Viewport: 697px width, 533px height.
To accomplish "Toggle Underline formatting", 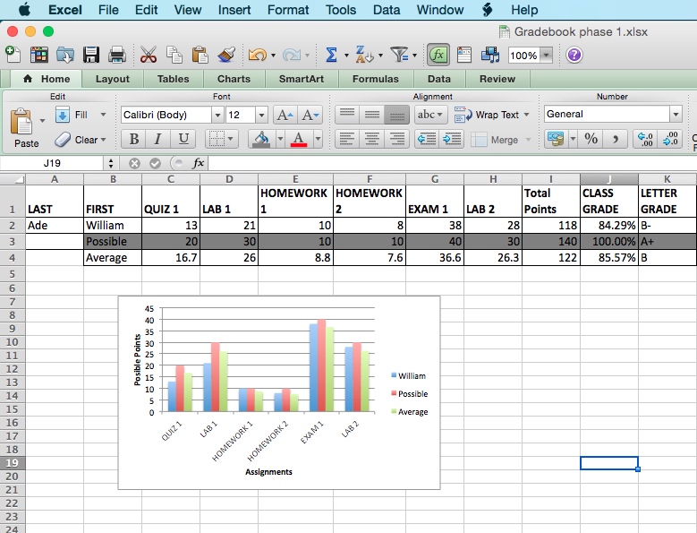I will (x=183, y=139).
